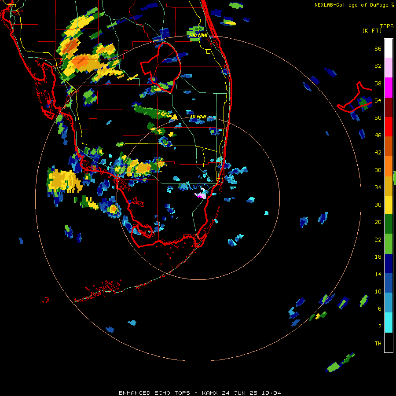396x396 pixels.
Task: Click the medium blue legend swatch
Action: click(389, 283)
